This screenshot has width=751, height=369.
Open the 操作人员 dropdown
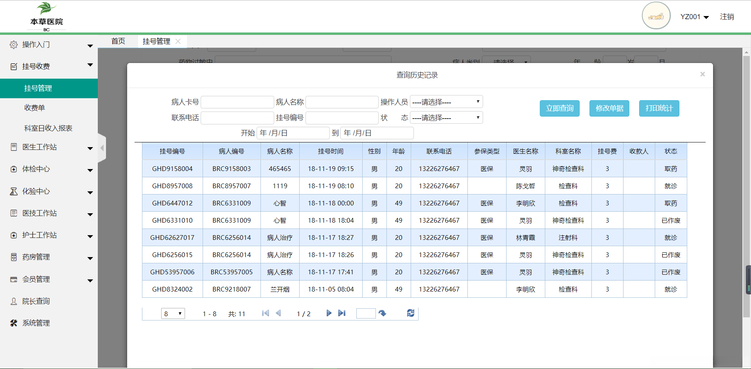point(446,102)
